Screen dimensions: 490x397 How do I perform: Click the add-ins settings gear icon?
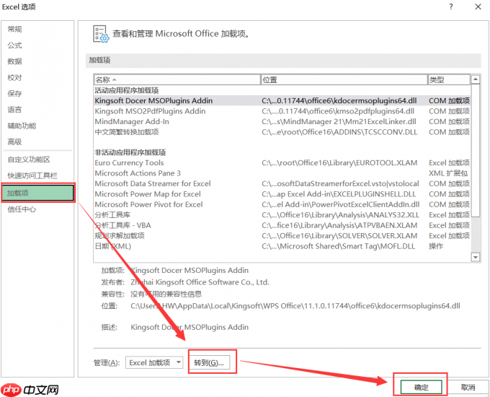(101, 34)
